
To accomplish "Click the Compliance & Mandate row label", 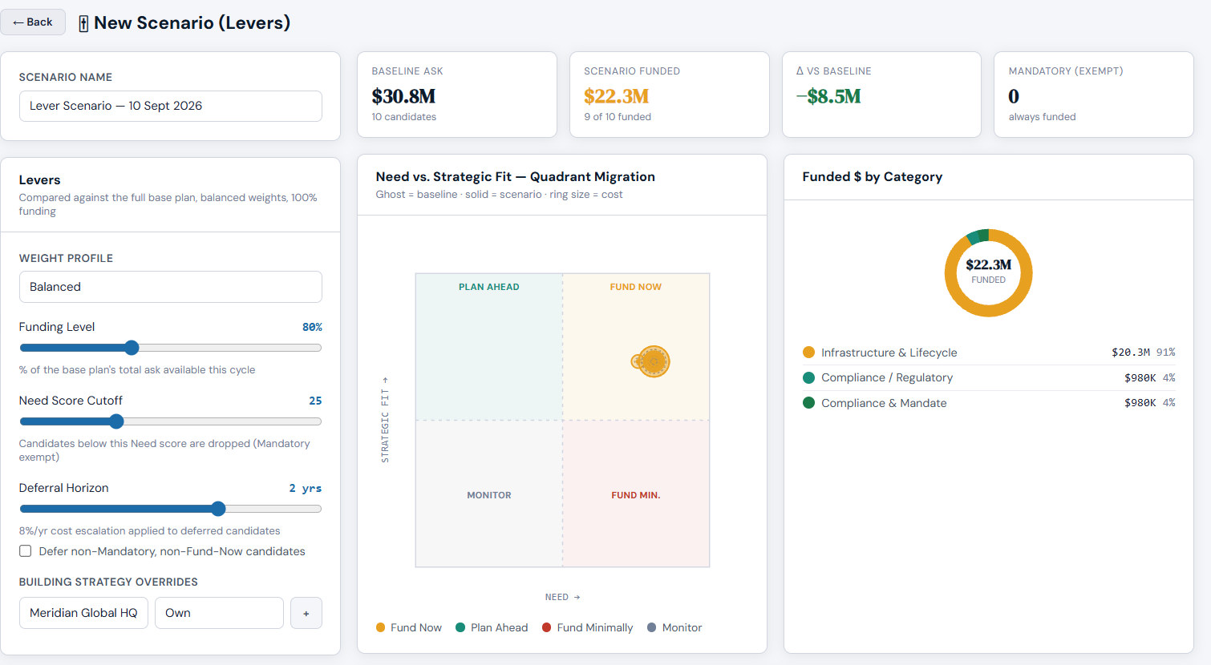I will click(x=884, y=403).
